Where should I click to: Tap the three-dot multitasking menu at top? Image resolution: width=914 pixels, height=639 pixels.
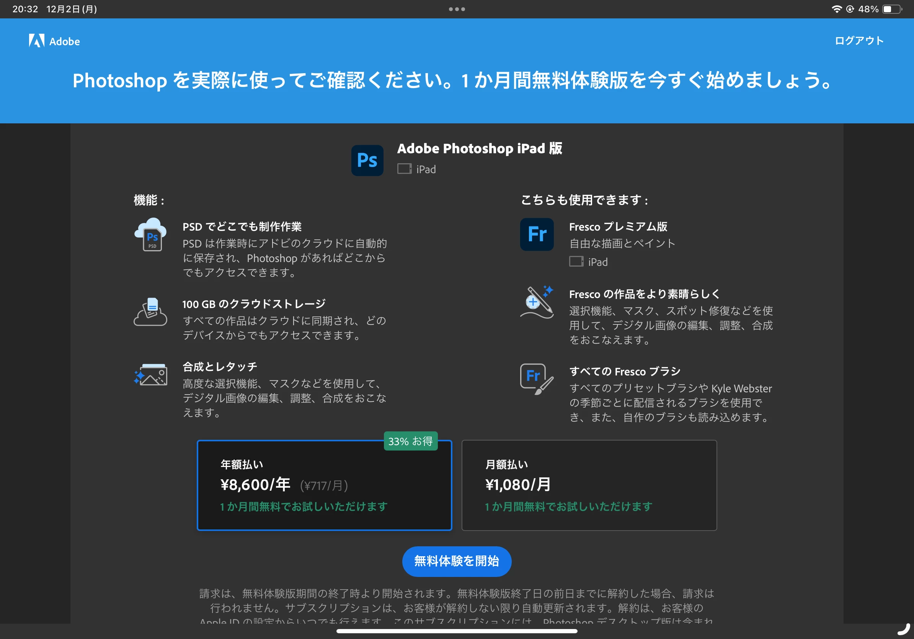pos(457,9)
